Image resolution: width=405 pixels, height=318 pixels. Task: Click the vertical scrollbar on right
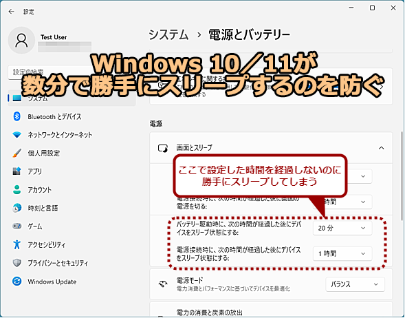tap(402, 176)
